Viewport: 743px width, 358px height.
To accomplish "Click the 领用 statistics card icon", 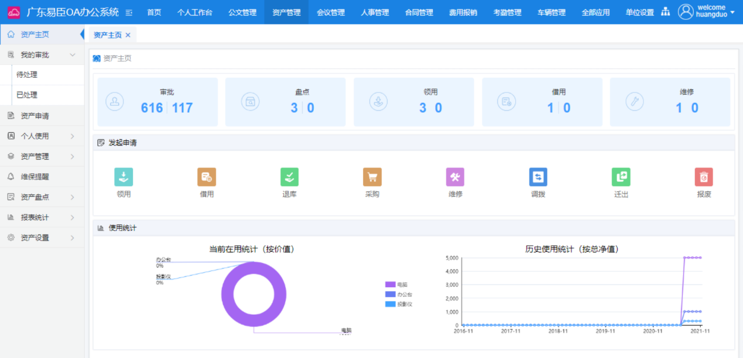I will click(378, 101).
